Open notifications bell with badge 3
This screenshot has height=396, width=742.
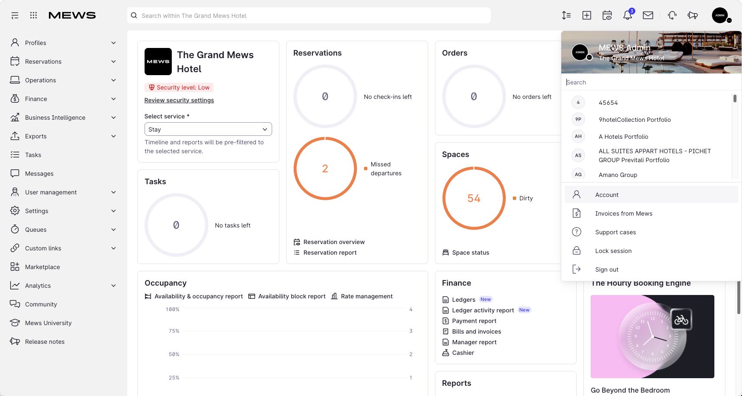pos(628,16)
